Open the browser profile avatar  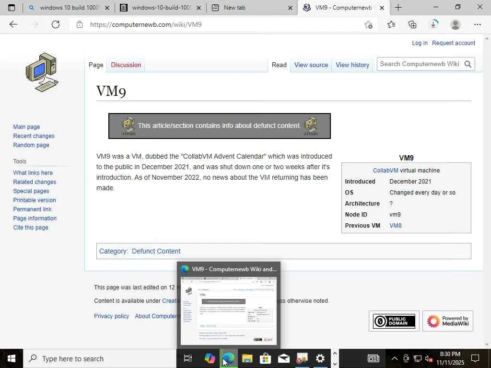455,24
